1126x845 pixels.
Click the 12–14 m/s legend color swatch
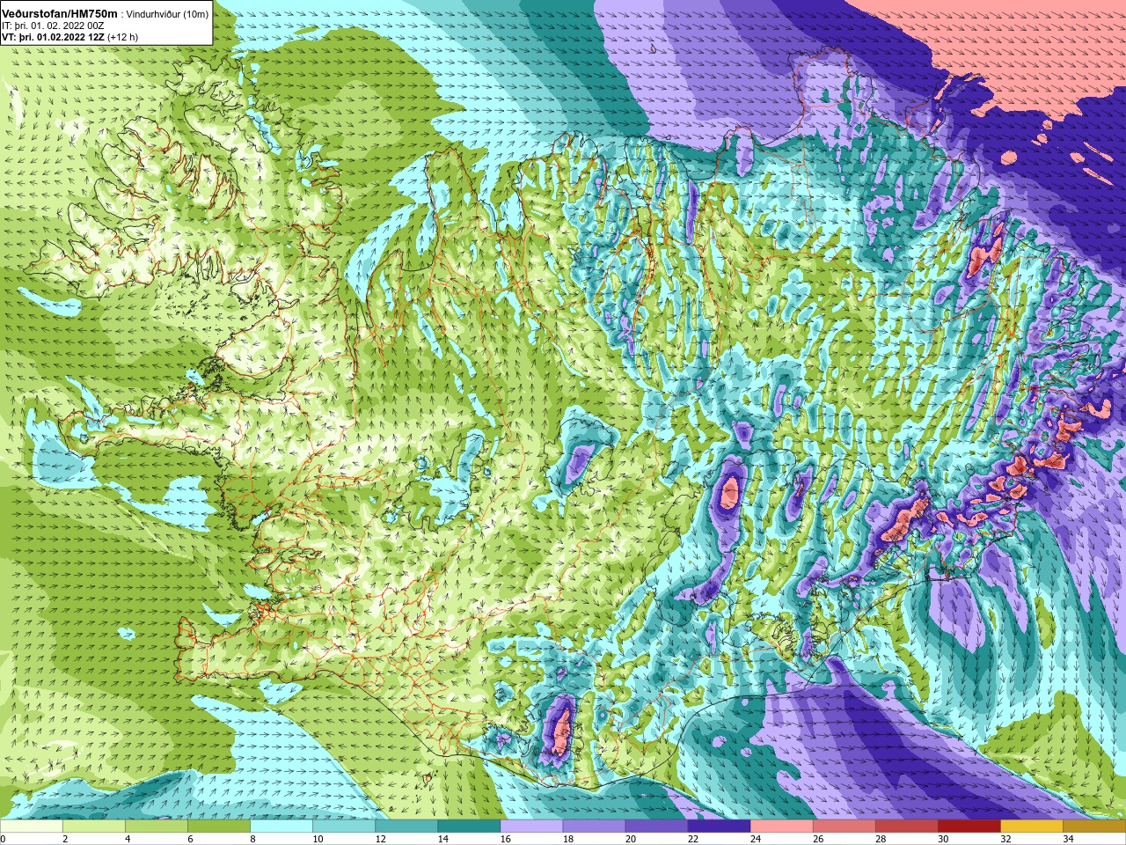tap(406, 827)
